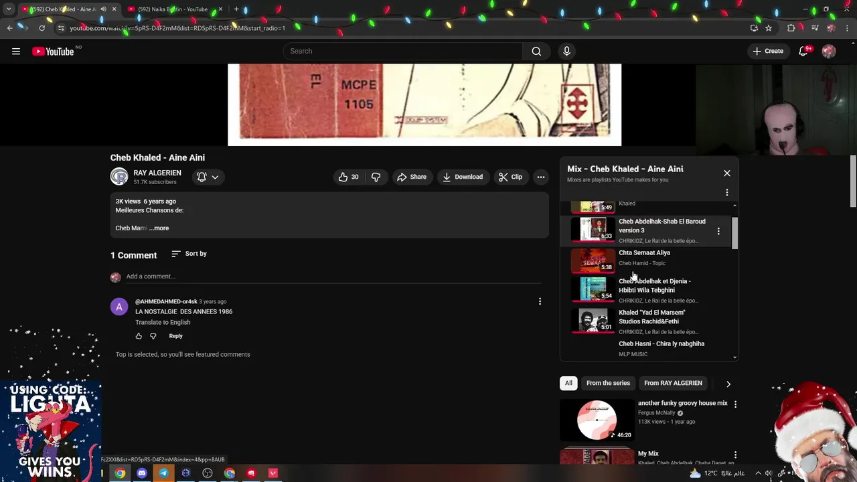Expand description with ...more
Image resolution: width=857 pixels, height=482 pixels.
[159, 228]
